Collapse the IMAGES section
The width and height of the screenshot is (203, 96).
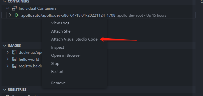(x=5, y=46)
